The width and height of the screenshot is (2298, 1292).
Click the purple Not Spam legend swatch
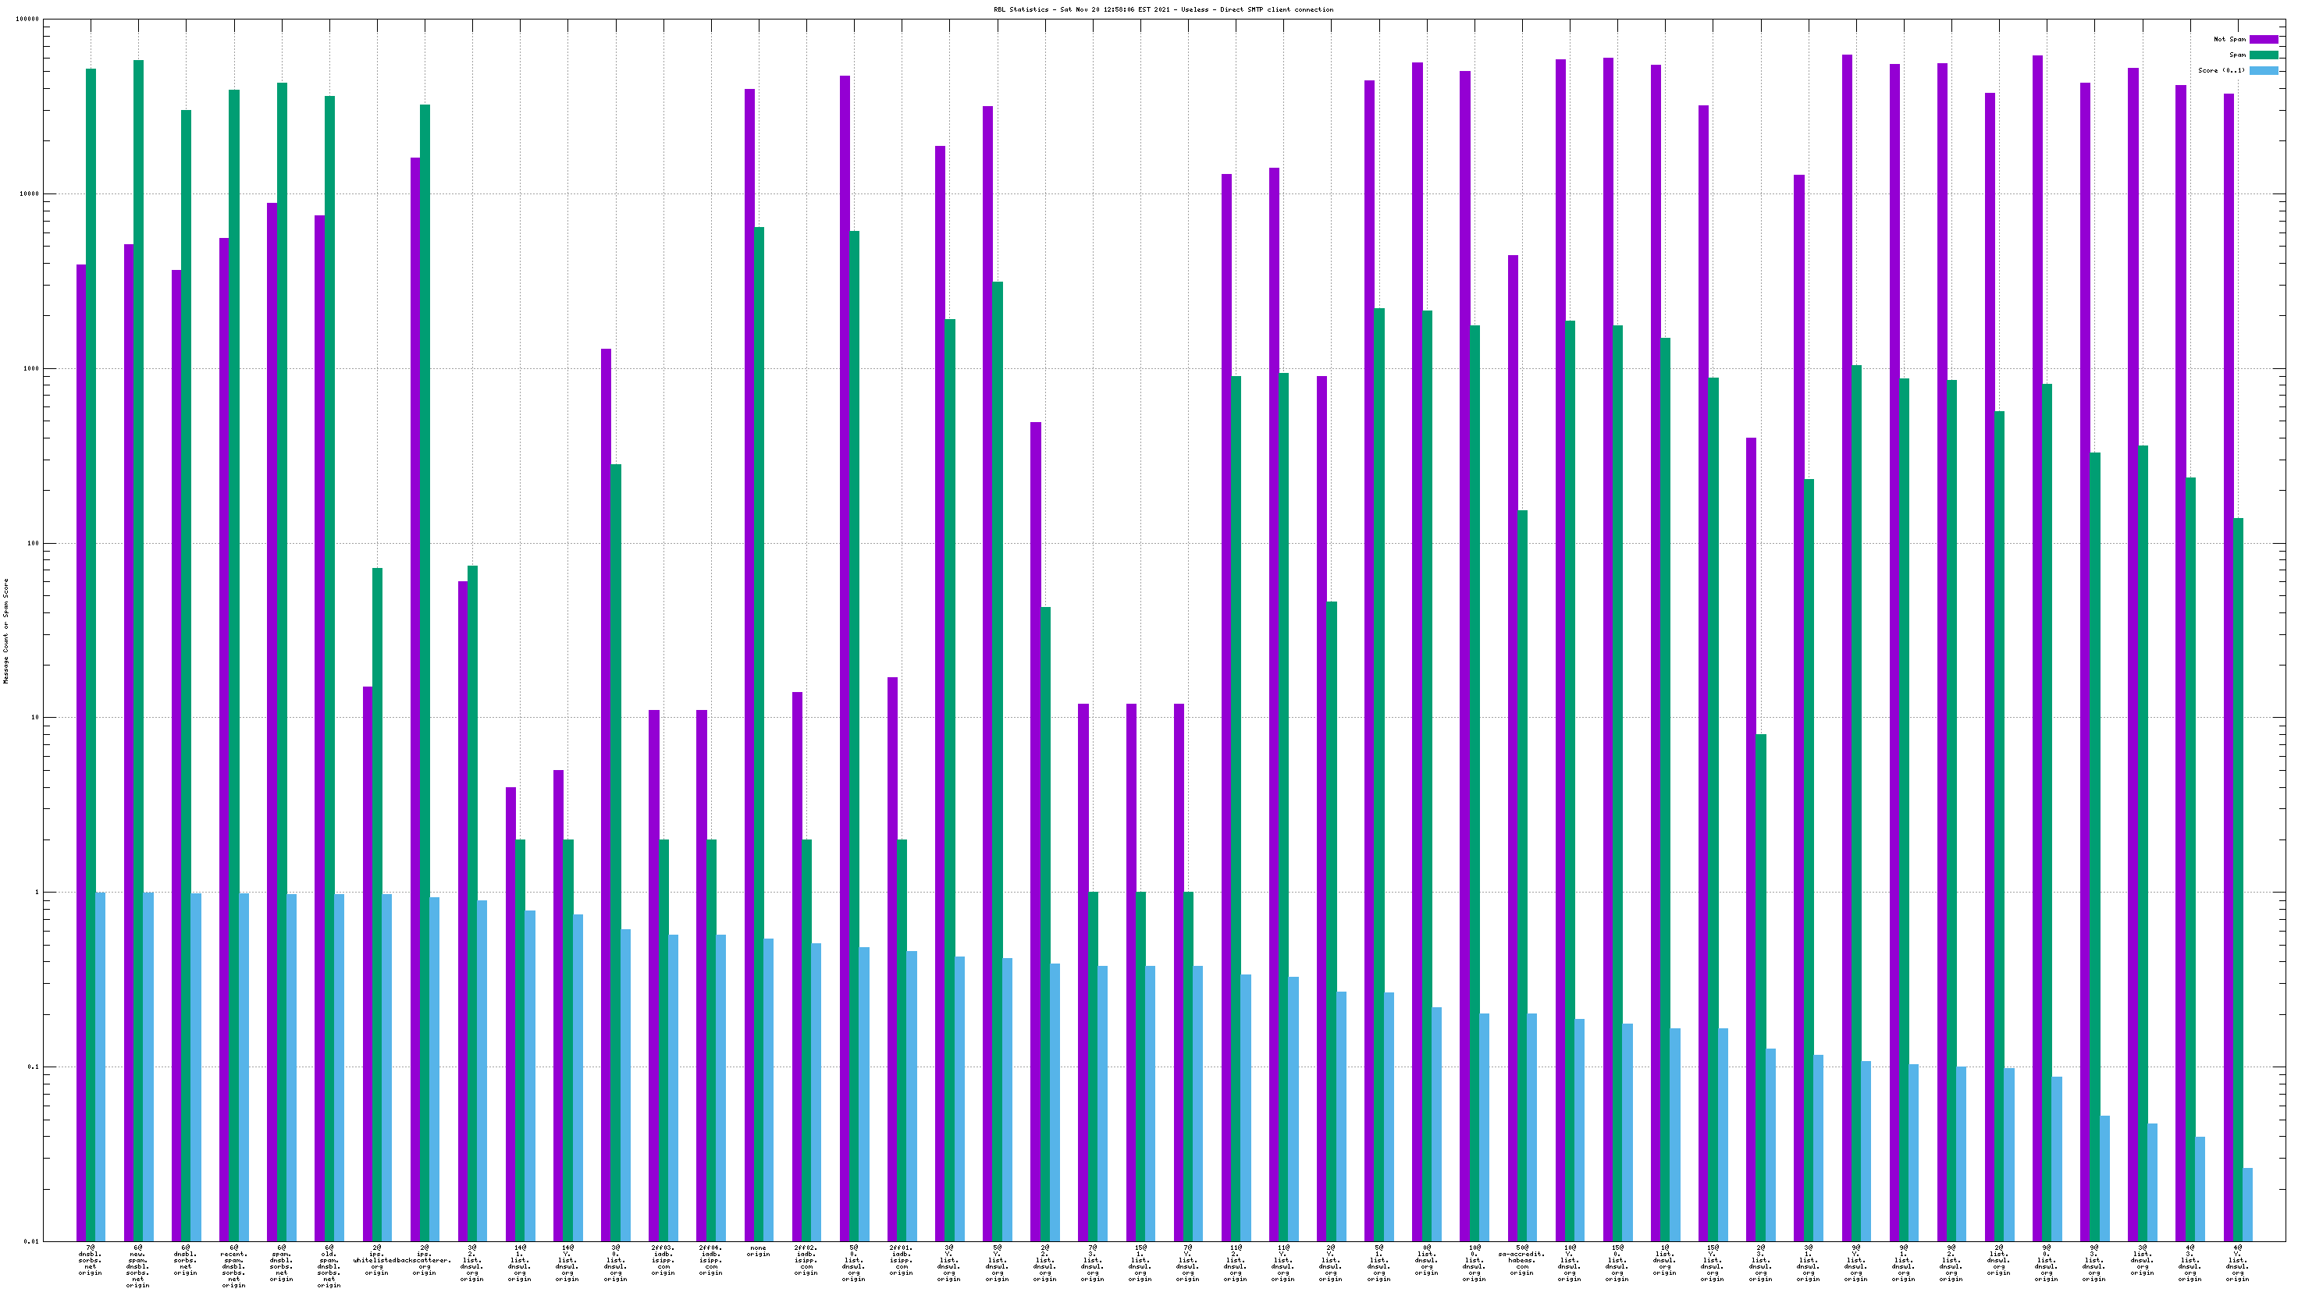(x=2263, y=39)
